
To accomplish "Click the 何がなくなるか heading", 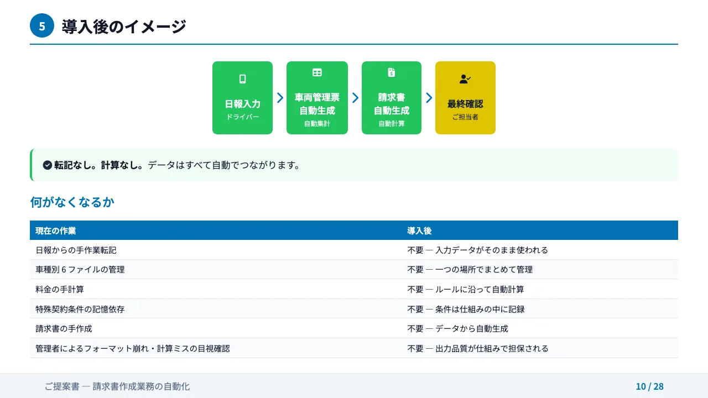I will 72,202.
